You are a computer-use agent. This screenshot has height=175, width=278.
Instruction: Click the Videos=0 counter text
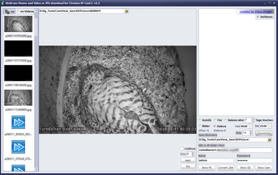tap(220, 130)
